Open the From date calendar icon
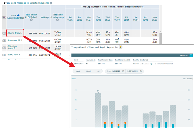Viewport: 194px width, 128px height. point(123,71)
